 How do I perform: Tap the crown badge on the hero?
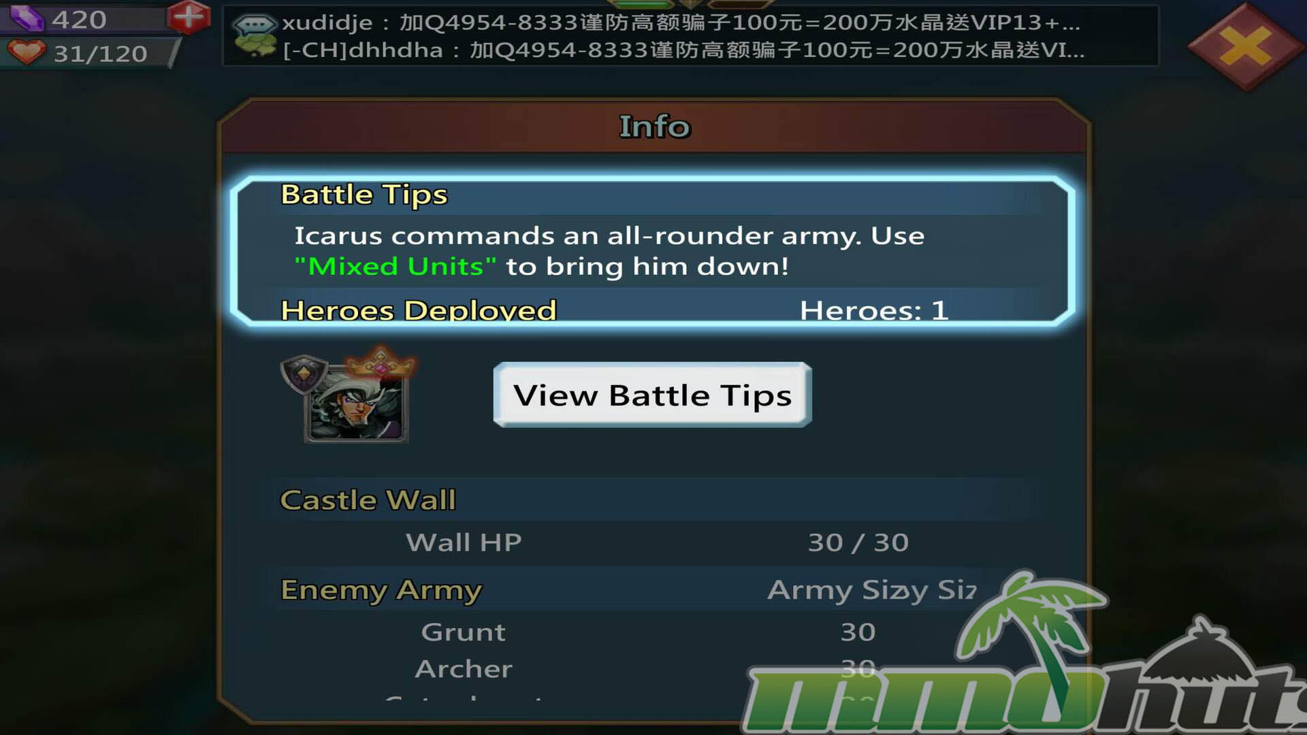click(381, 363)
